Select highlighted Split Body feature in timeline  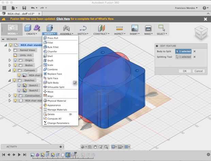pyautogui.click(x=68, y=155)
